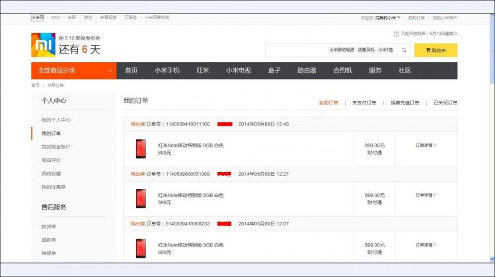Open 换货单 under 售后服务
Screen dimensions: 495x277
[x=49, y=227]
